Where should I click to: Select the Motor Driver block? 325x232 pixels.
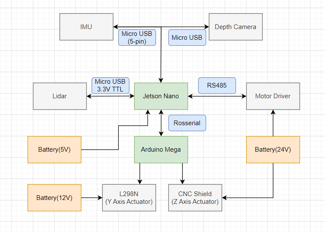pos(273,96)
